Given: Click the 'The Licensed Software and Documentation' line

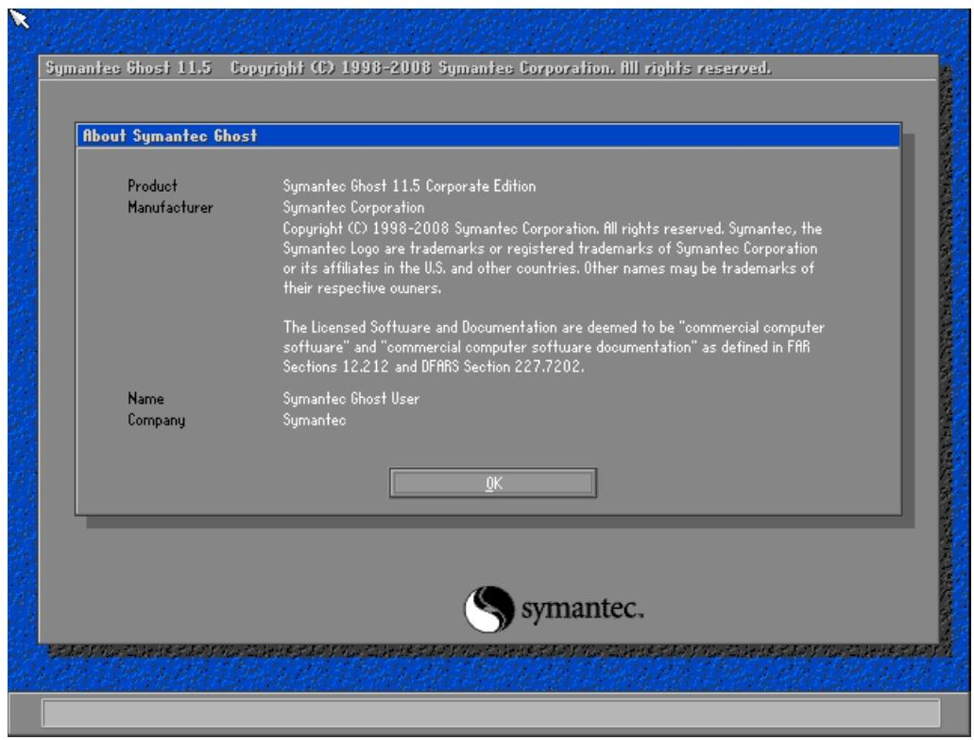Looking at the screenshot, I should tap(555, 327).
